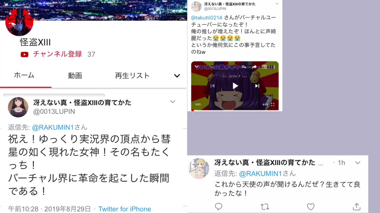Open tweet options chevron beside @0013LUPIN
380x213 pixels.
[x=173, y=102]
